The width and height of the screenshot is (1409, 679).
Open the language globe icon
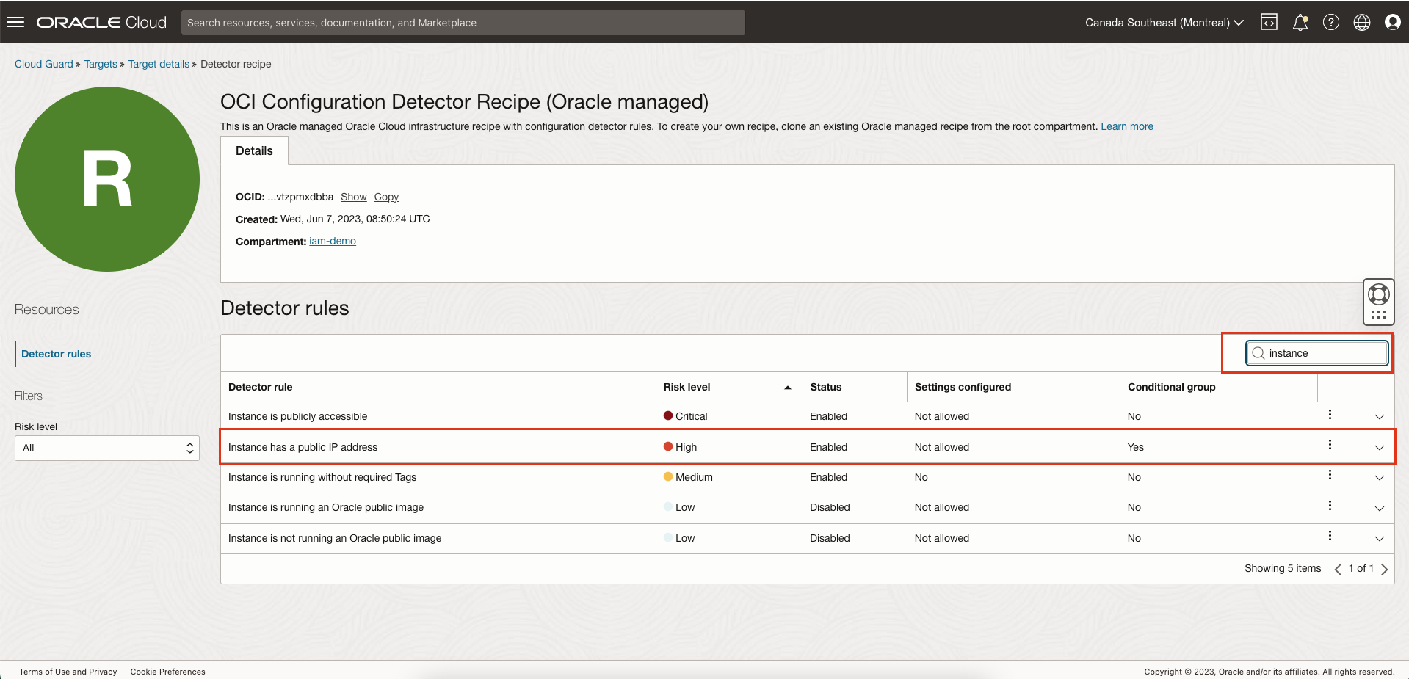click(x=1362, y=22)
